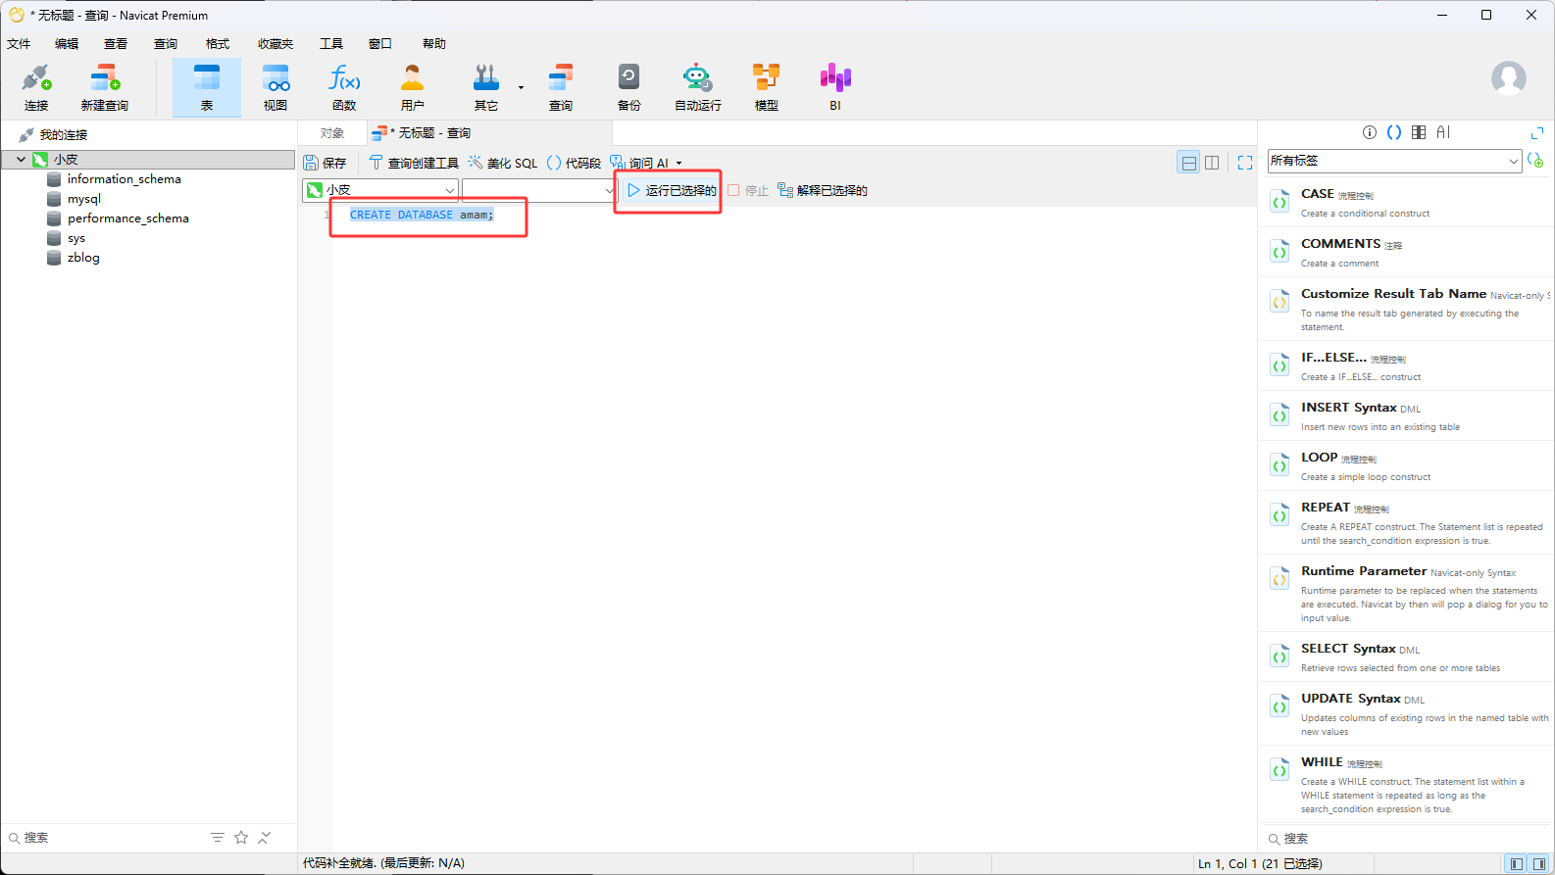Open the 文件 menu
Viewport: 1555px width, 875px height.
point(19,44)
